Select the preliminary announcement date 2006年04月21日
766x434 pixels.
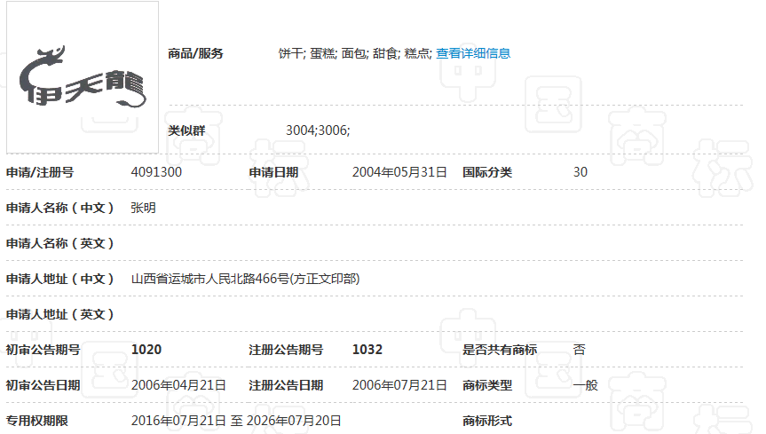178,385
